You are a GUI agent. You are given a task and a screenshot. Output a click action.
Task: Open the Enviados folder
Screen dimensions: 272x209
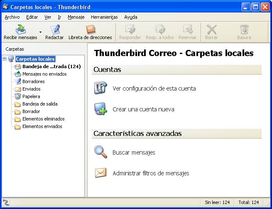click(31, 89)
